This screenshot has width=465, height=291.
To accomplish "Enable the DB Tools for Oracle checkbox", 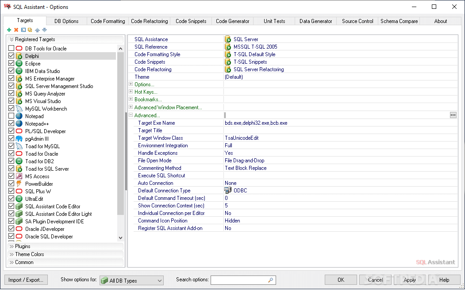I will point(11,48).
